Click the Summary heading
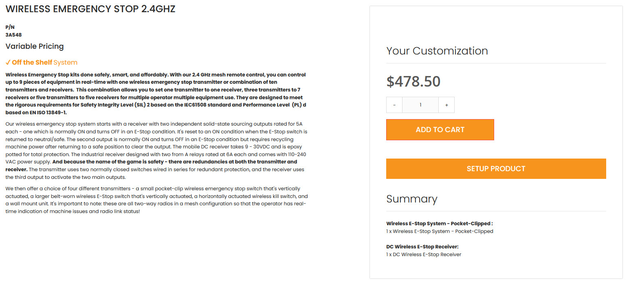Screen dimensions: 629x285 pyautogui.click(x=411, y=199)
